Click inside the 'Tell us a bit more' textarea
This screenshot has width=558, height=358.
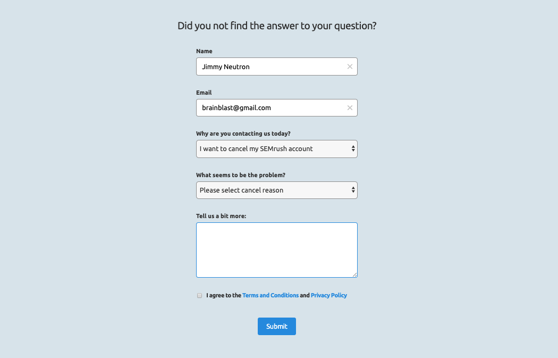coord(277,250)
